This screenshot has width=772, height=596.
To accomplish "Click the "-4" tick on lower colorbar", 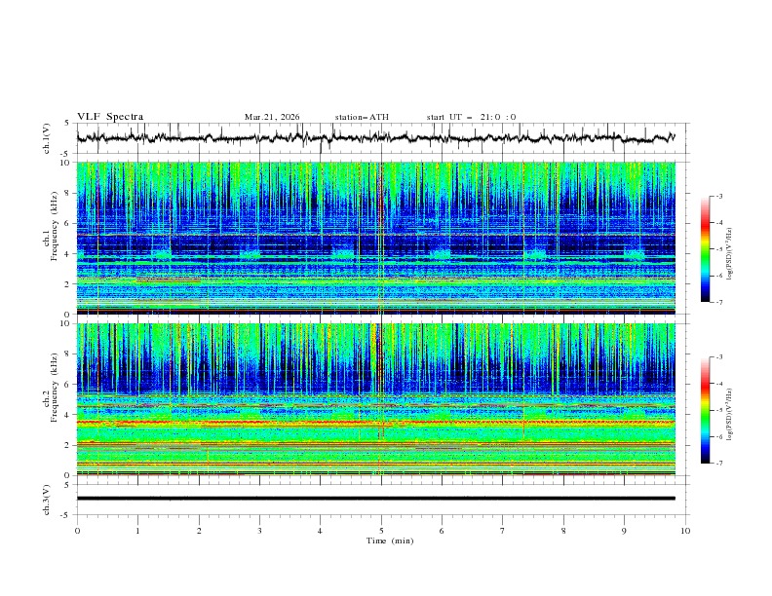I will 718,384.
